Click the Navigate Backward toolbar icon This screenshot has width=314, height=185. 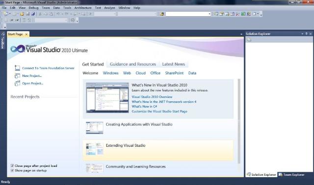[x=76, y=14]
